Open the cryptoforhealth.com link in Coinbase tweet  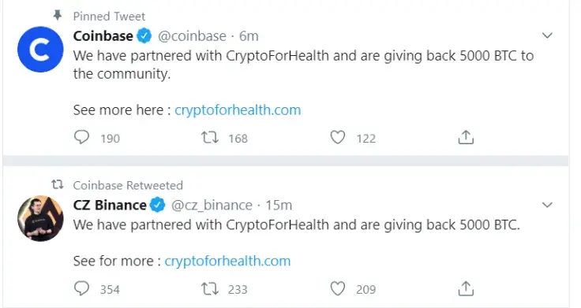tap(238, 110)
